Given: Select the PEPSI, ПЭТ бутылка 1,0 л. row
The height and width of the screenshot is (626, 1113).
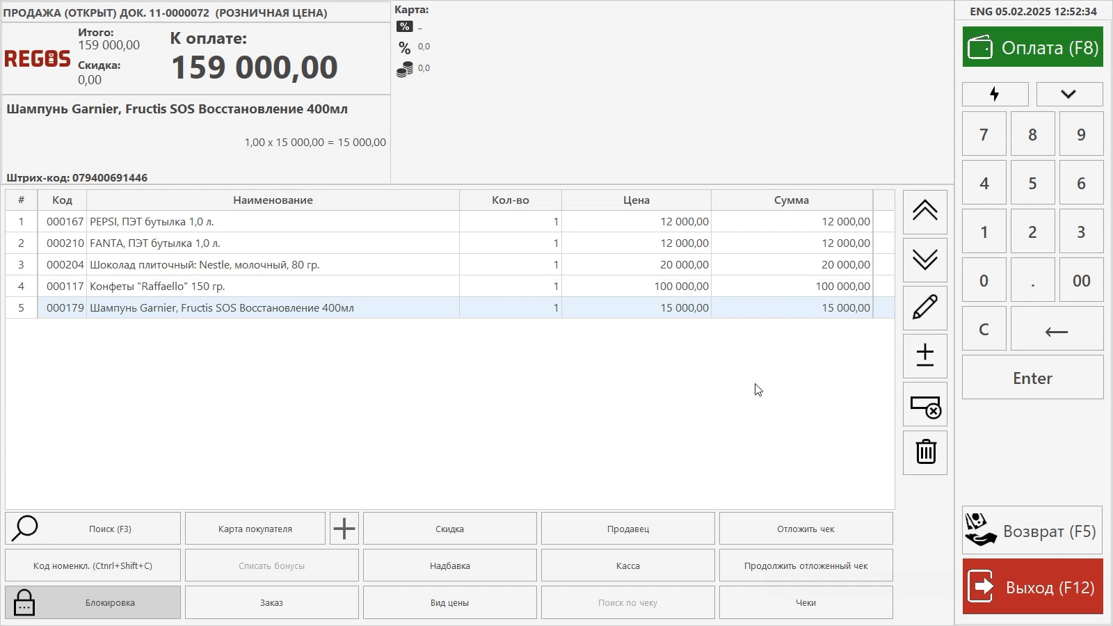Looking at the screenshot, I should coord(449,221).
